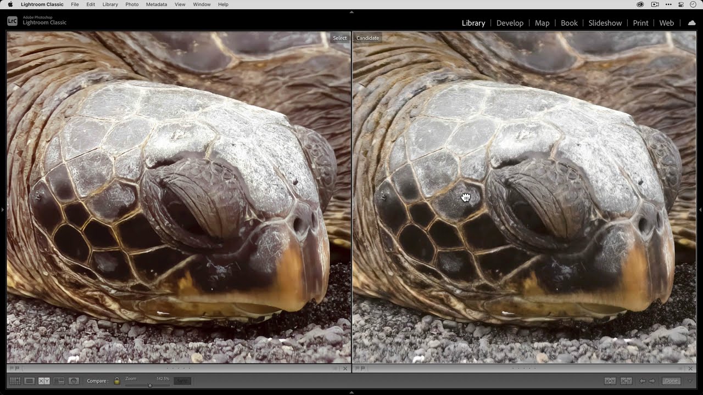This screenshot has height=395, width=703.
Task: Open the cloud sync status icon
Action: click(691, 22)
